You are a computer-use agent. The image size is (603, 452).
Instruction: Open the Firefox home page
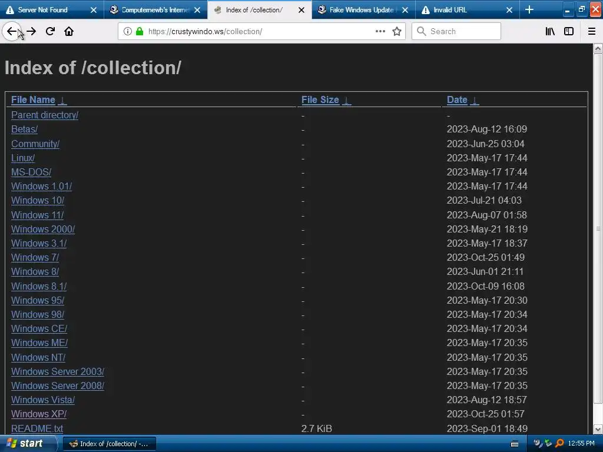(69, 31)
